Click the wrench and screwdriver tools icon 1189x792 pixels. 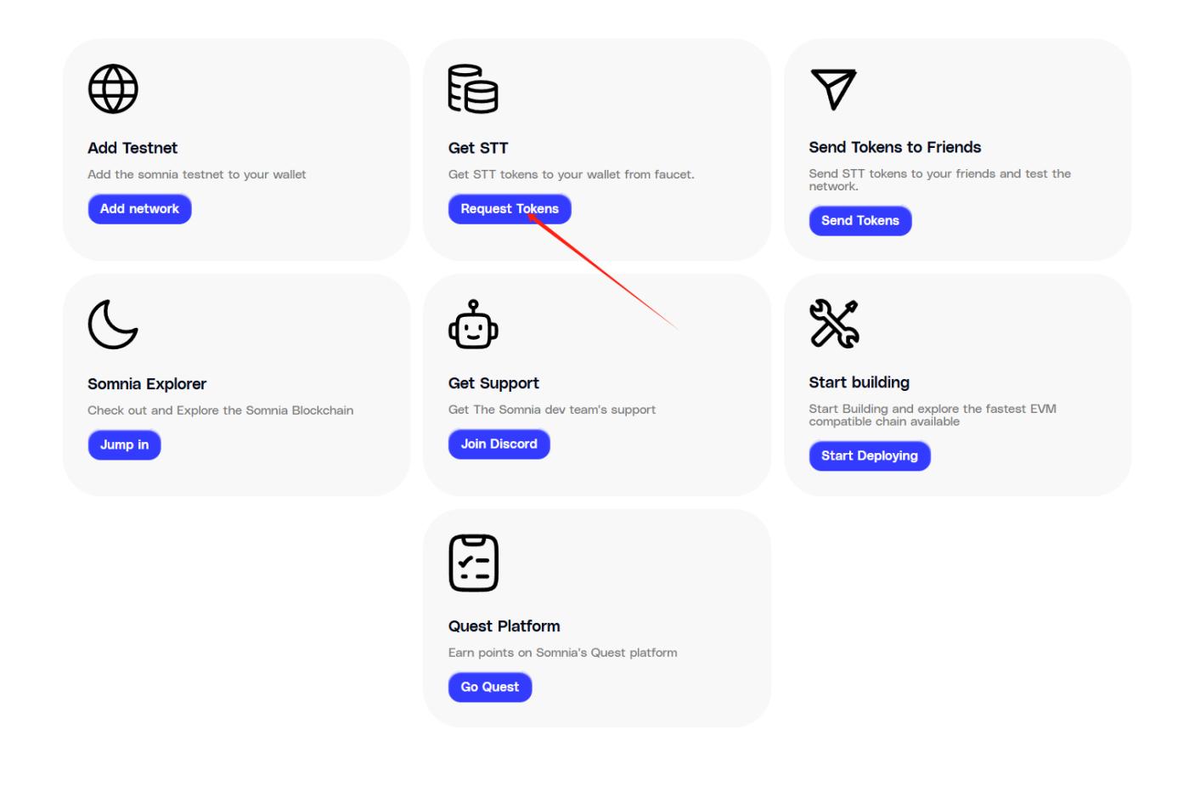pyautogui.click(x=834, y=324)
